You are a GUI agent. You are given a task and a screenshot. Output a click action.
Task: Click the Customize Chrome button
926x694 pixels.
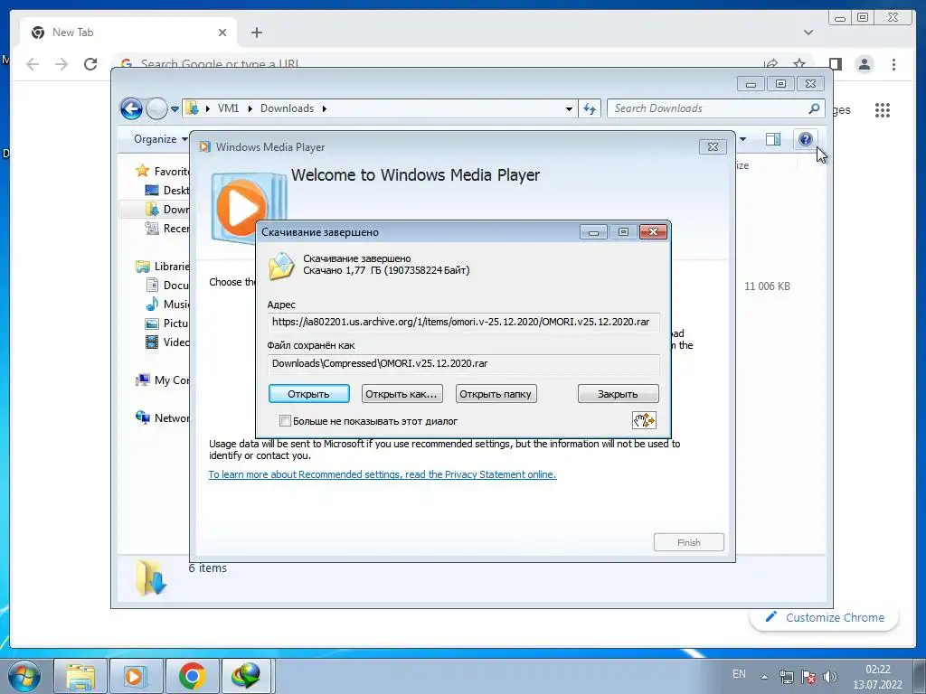click(825, 618)
